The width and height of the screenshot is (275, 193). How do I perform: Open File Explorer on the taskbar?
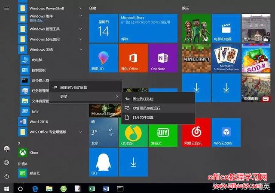pos(49,189)
